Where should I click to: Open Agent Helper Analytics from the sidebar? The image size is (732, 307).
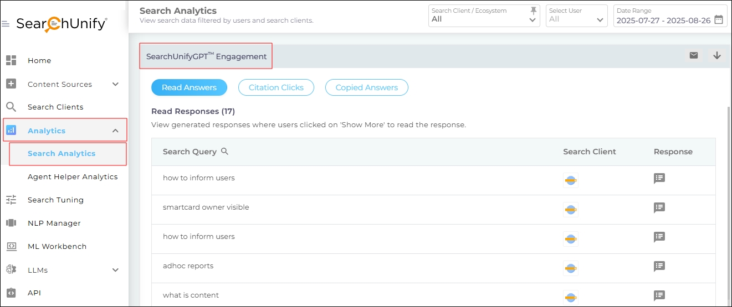[x=73, y=177]
